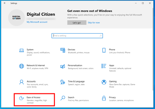Click 'Get even more out of Windows' heading

tap(90, 11)
